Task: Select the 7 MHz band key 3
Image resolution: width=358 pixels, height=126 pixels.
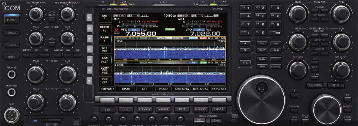Action: point(275,8)
